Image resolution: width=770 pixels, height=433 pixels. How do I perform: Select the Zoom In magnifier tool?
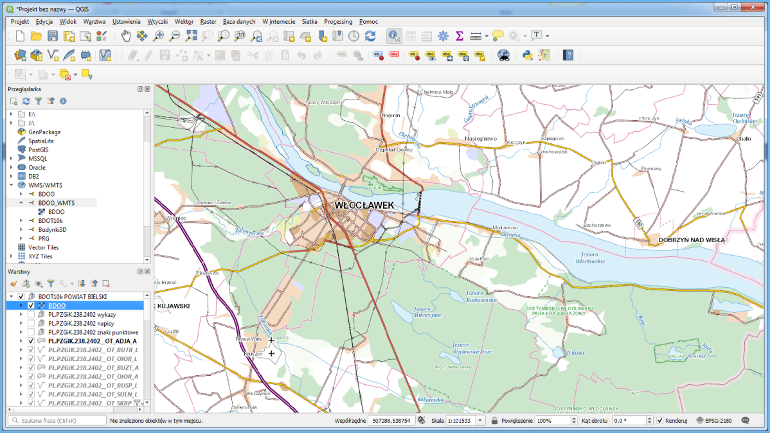point(158,36)
